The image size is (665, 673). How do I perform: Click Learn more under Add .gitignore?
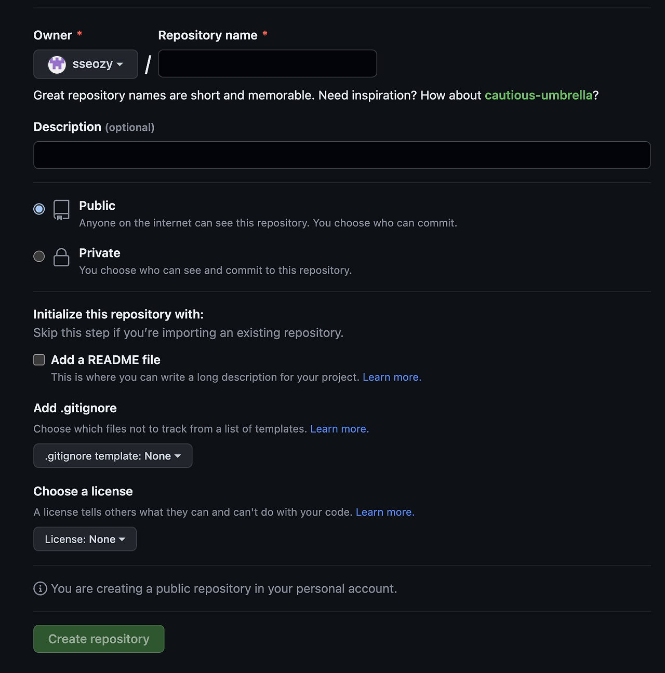point(339,428)
